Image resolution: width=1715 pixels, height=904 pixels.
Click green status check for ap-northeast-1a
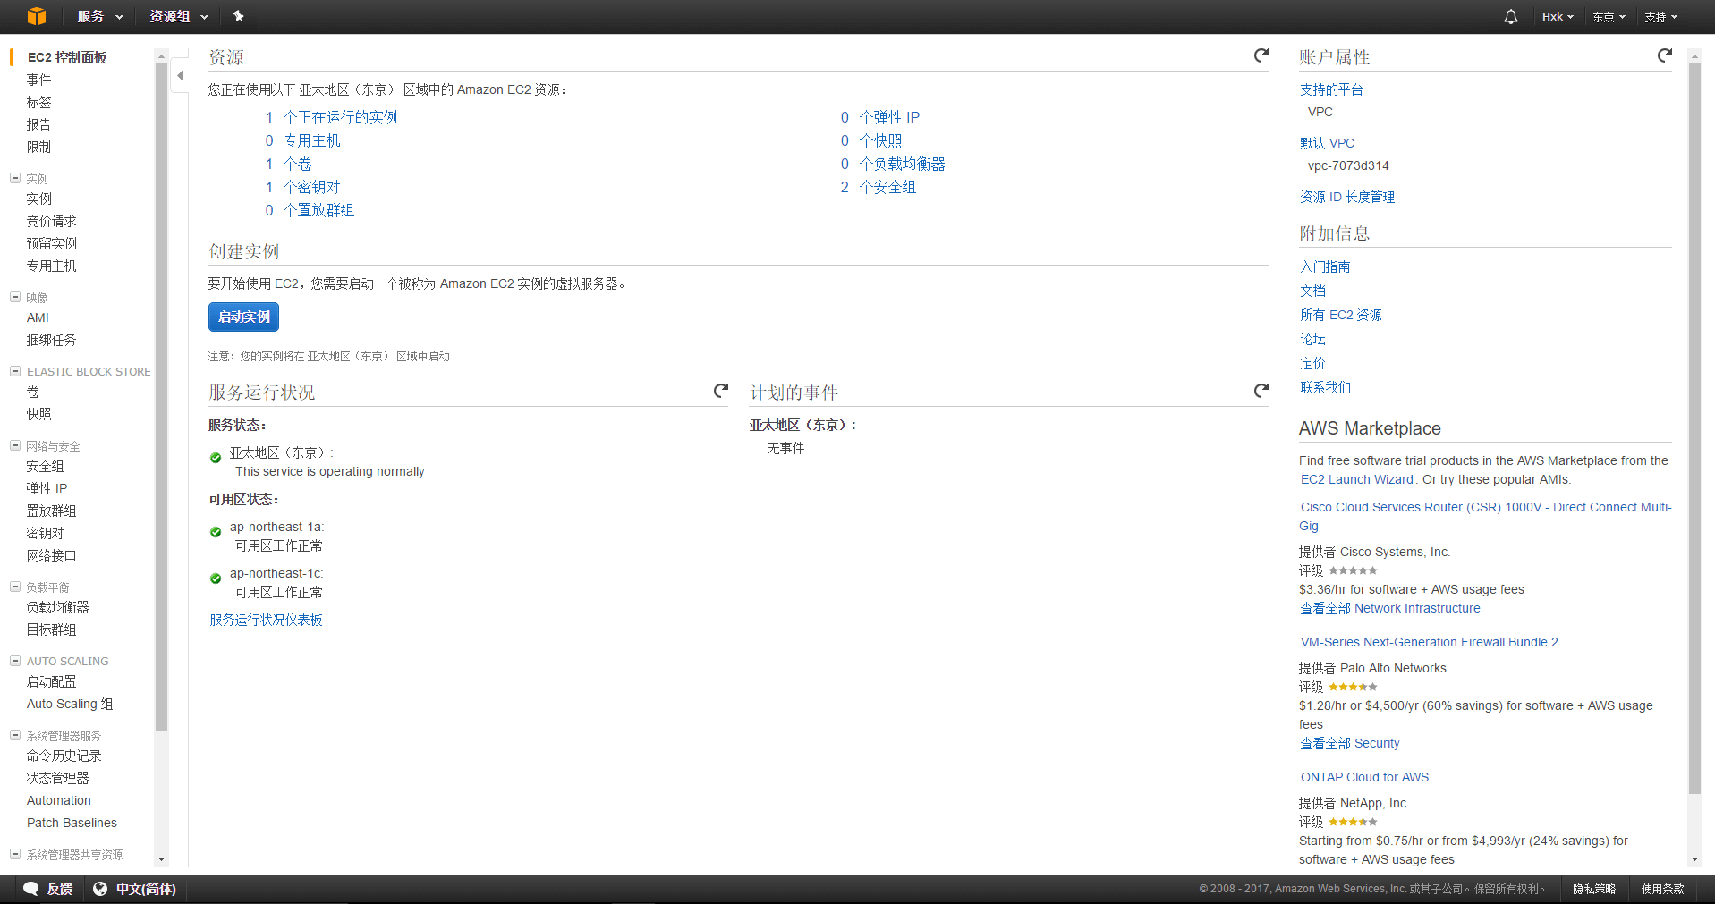click(x=216, y=532)
